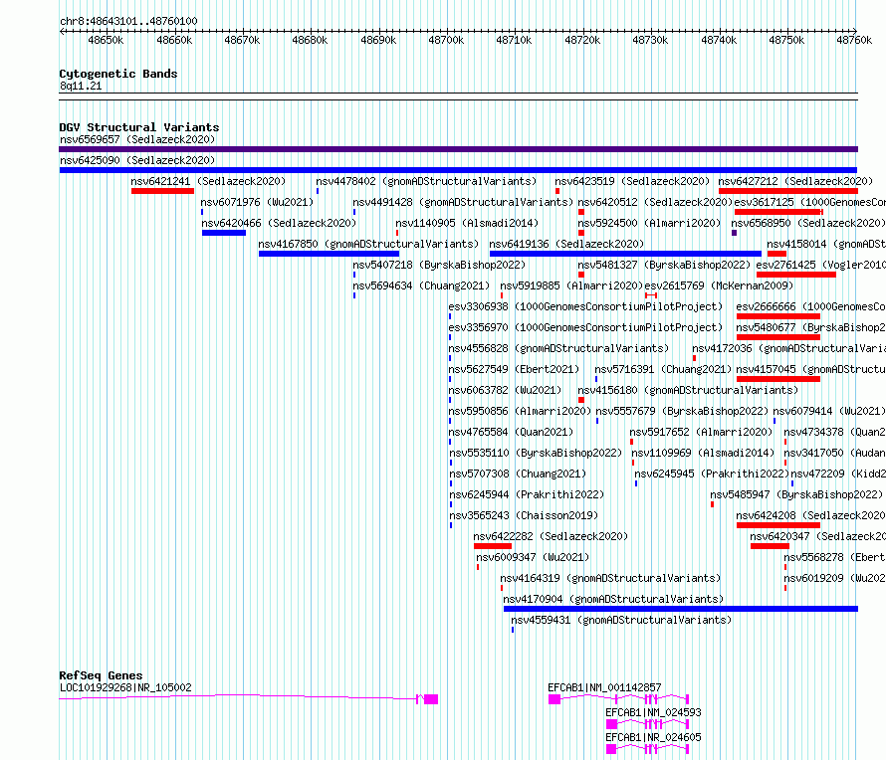Open the nsv5707308 (Chuang2021) label
The image size is (886, 760).
(x=518, y=474)
